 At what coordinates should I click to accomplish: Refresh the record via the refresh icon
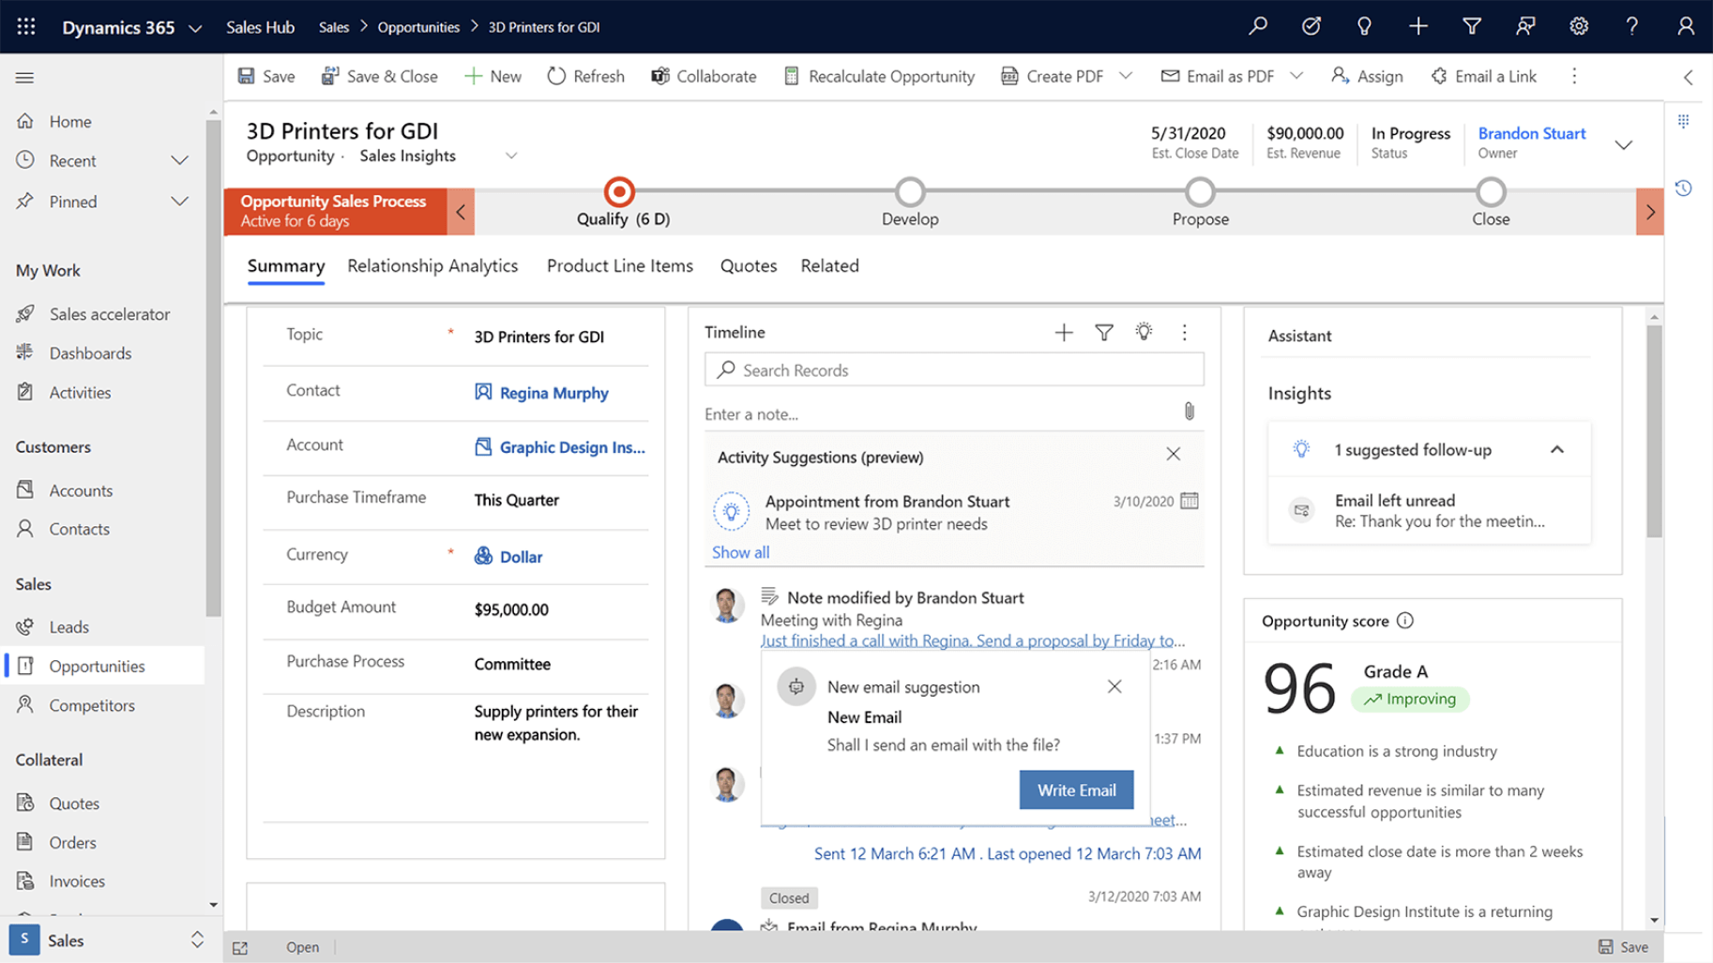click(556, 76)
